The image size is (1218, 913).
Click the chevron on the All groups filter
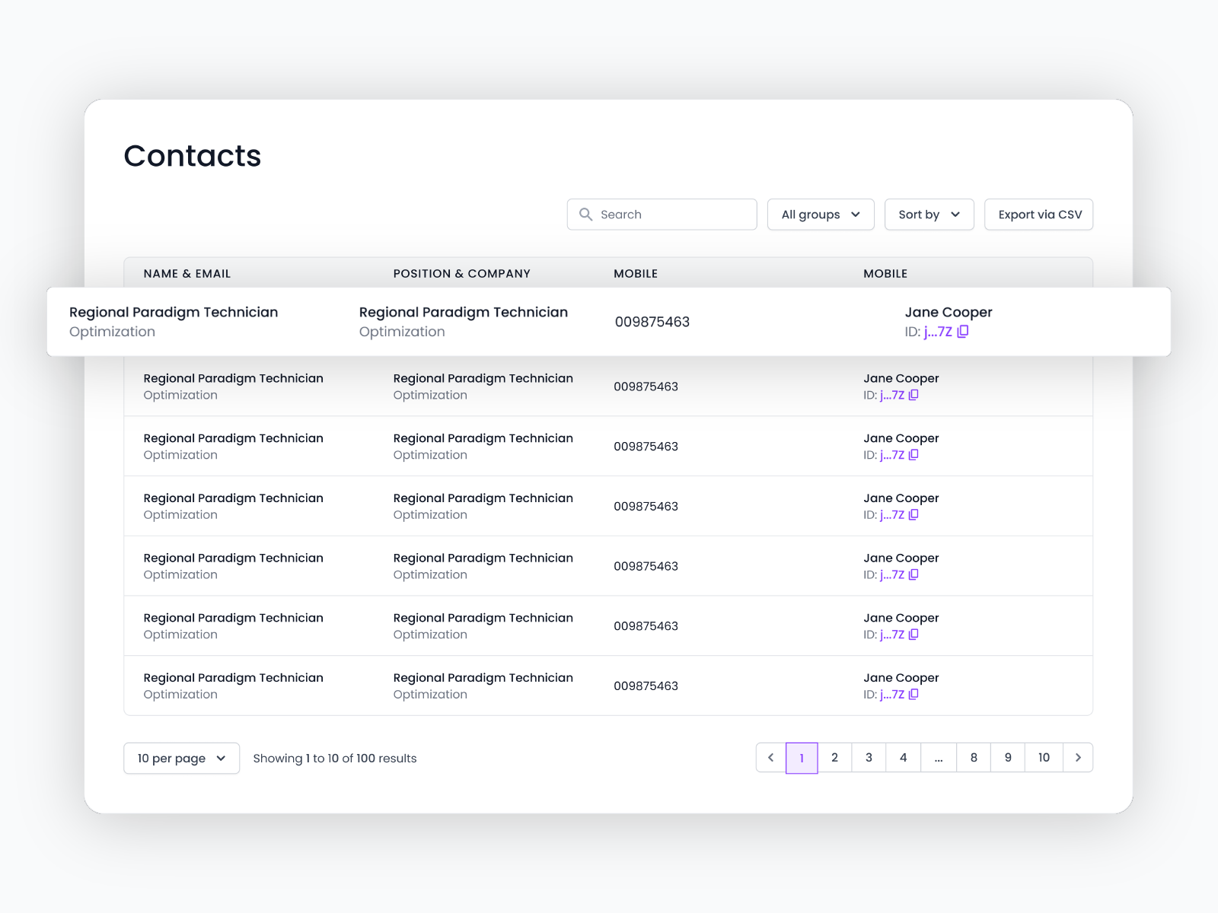pos(856,215)
